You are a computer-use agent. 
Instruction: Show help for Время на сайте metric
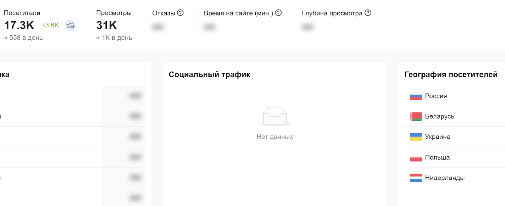click(278, 13)
